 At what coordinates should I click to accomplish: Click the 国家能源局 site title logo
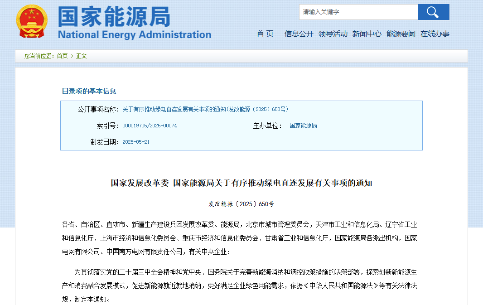(x=114, y=16)
